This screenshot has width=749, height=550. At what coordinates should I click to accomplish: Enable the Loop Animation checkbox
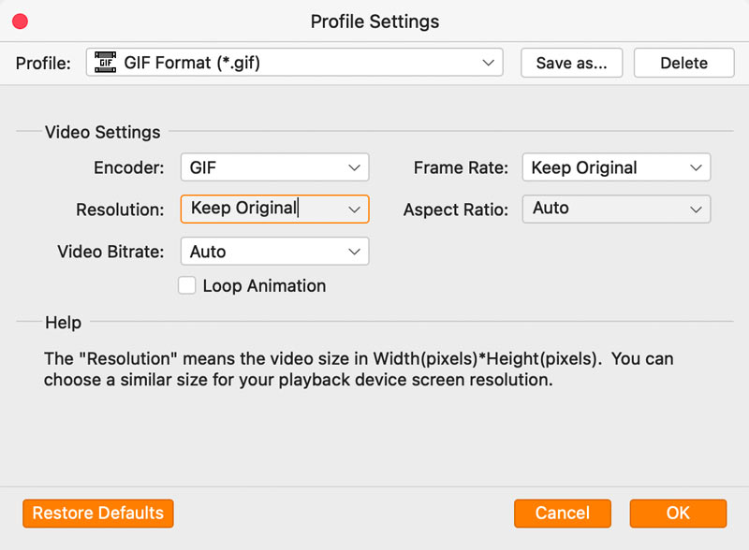[x=186, y=286]
